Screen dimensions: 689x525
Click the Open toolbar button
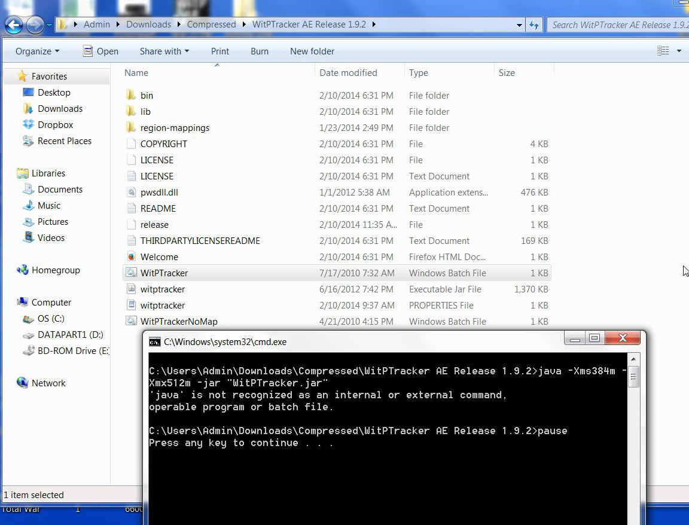coord(101,51)
